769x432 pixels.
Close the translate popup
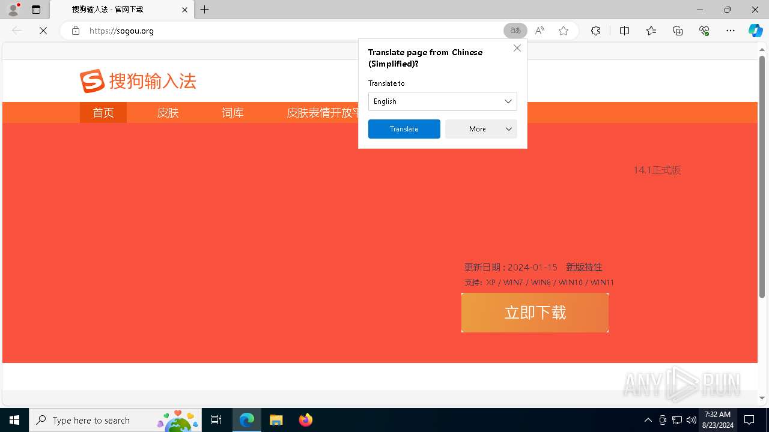tap(517, 48)
